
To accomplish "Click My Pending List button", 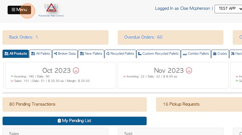I will (x=74, y=121).
